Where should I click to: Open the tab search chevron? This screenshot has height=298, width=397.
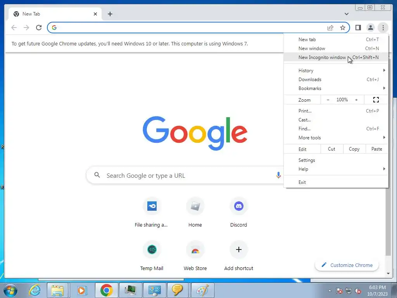347,14
